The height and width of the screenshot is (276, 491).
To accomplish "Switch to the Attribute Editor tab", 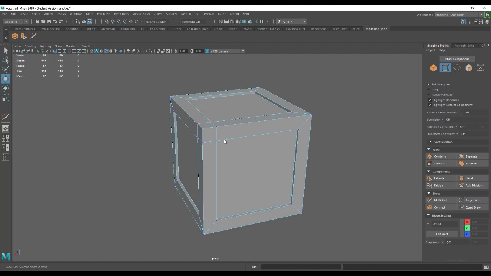I will tap(465, 46).
